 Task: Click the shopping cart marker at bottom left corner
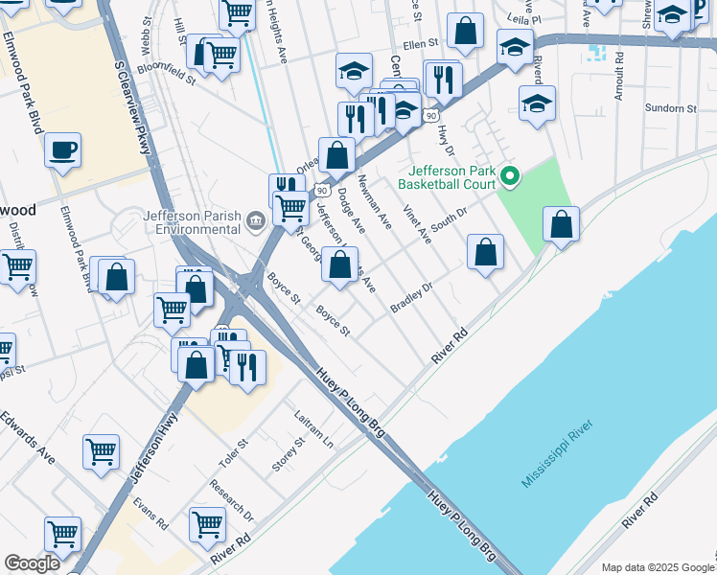click(x=63, y=537)
